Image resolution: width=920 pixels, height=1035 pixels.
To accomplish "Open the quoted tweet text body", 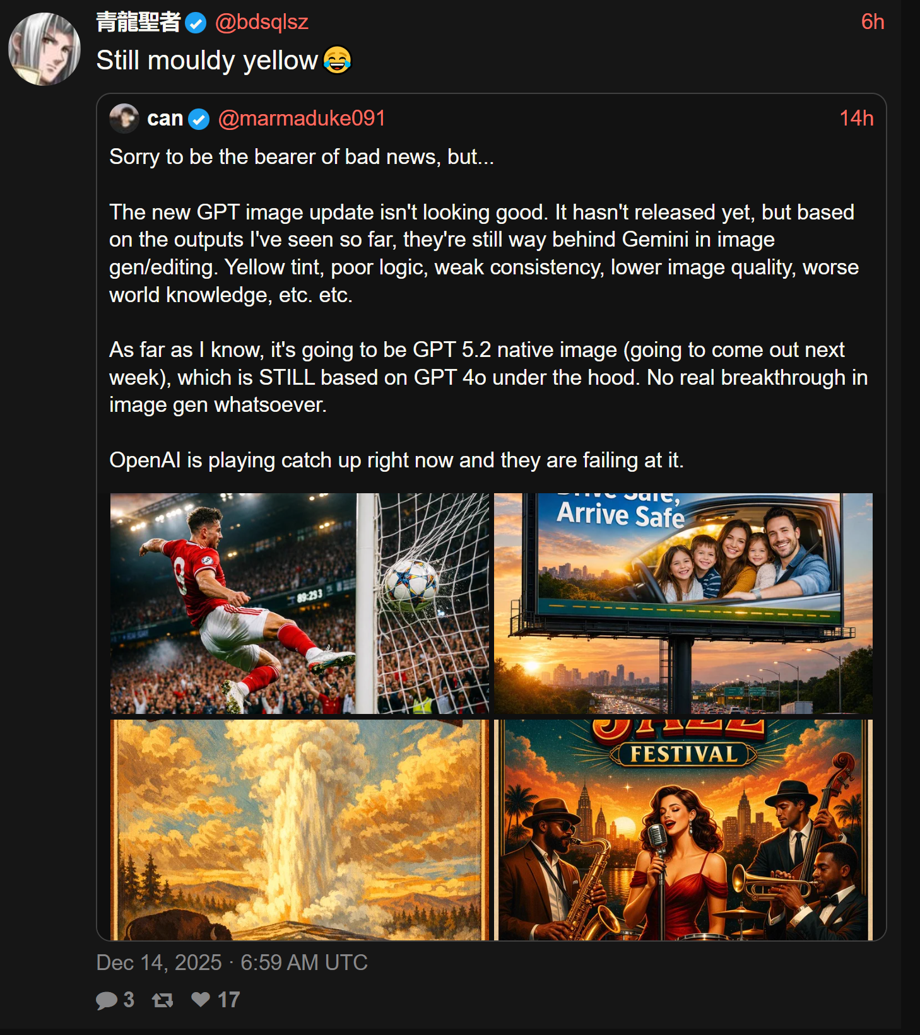I will pyautogui.click(x=488, y=308).
